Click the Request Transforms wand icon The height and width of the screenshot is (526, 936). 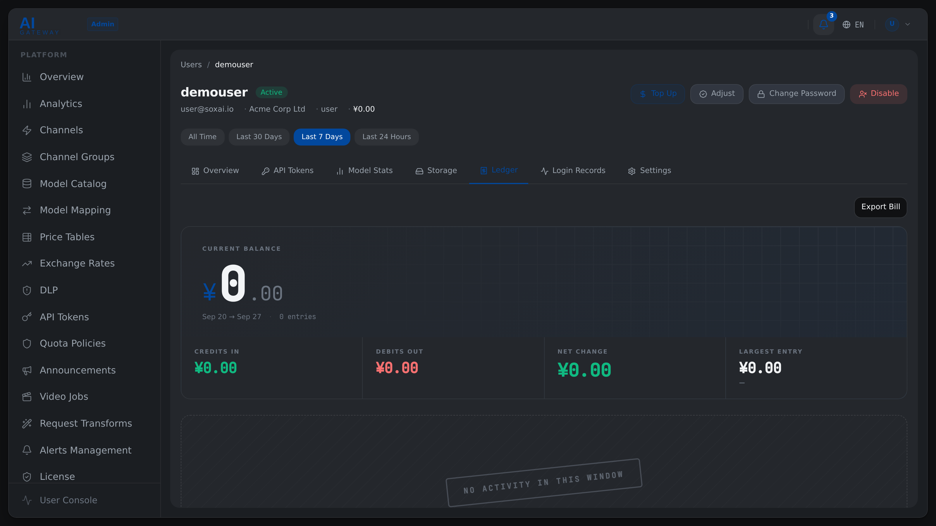tap(27, 424)
